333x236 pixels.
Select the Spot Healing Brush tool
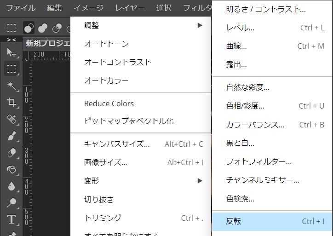click(x=11, y=119)
